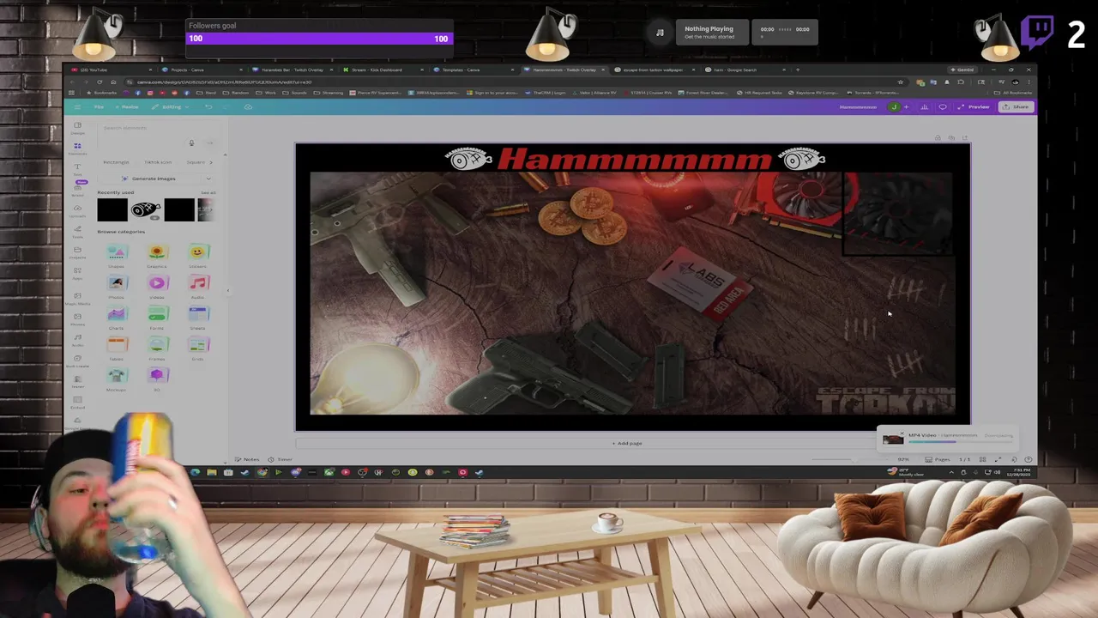Viewport: 1098px width, 618px height.
Task: Open the Forms category
Action: 157,316
